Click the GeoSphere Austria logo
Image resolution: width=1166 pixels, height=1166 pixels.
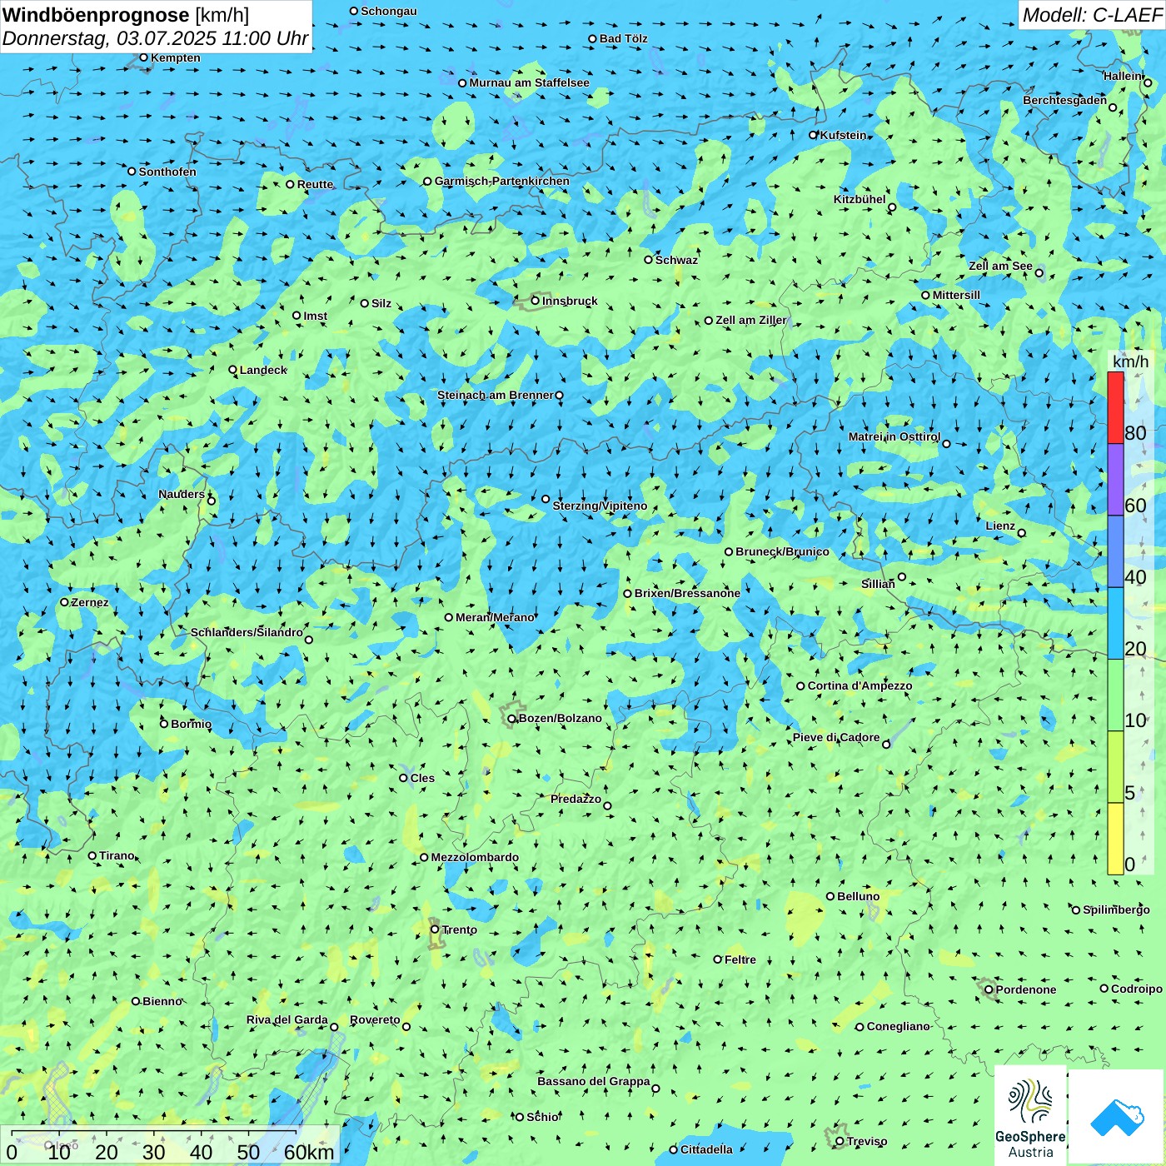(x=1030, y=1117)
